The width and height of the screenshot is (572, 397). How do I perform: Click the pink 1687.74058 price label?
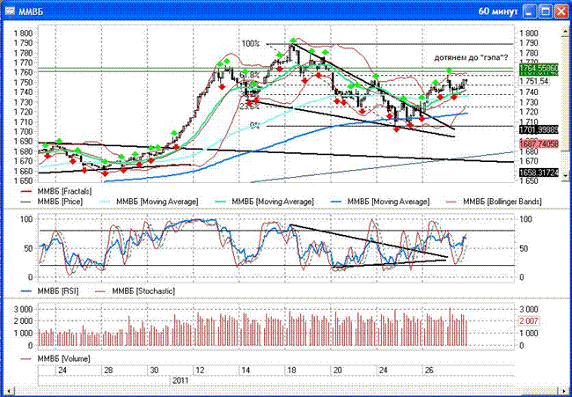coord(538,144)
